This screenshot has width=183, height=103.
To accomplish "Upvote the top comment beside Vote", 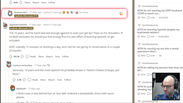I will click(11, 3).
